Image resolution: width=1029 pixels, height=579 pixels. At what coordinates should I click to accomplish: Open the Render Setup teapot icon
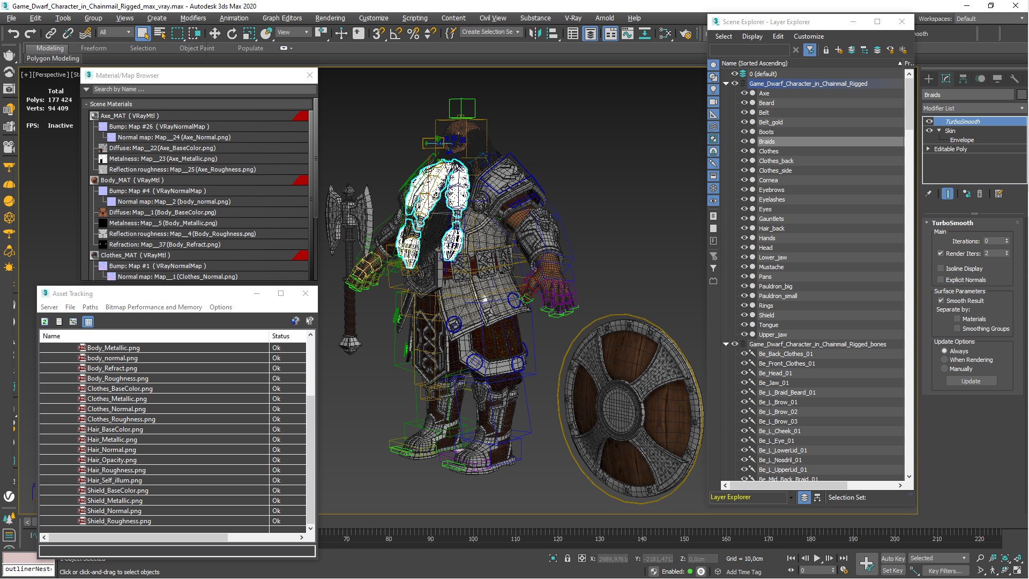685,33
